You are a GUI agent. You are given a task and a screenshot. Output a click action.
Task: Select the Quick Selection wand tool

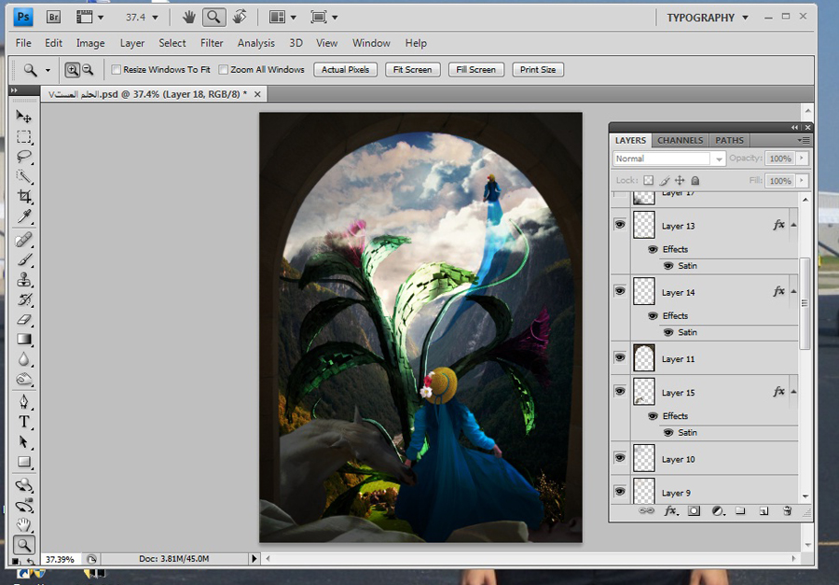[23, 176]
